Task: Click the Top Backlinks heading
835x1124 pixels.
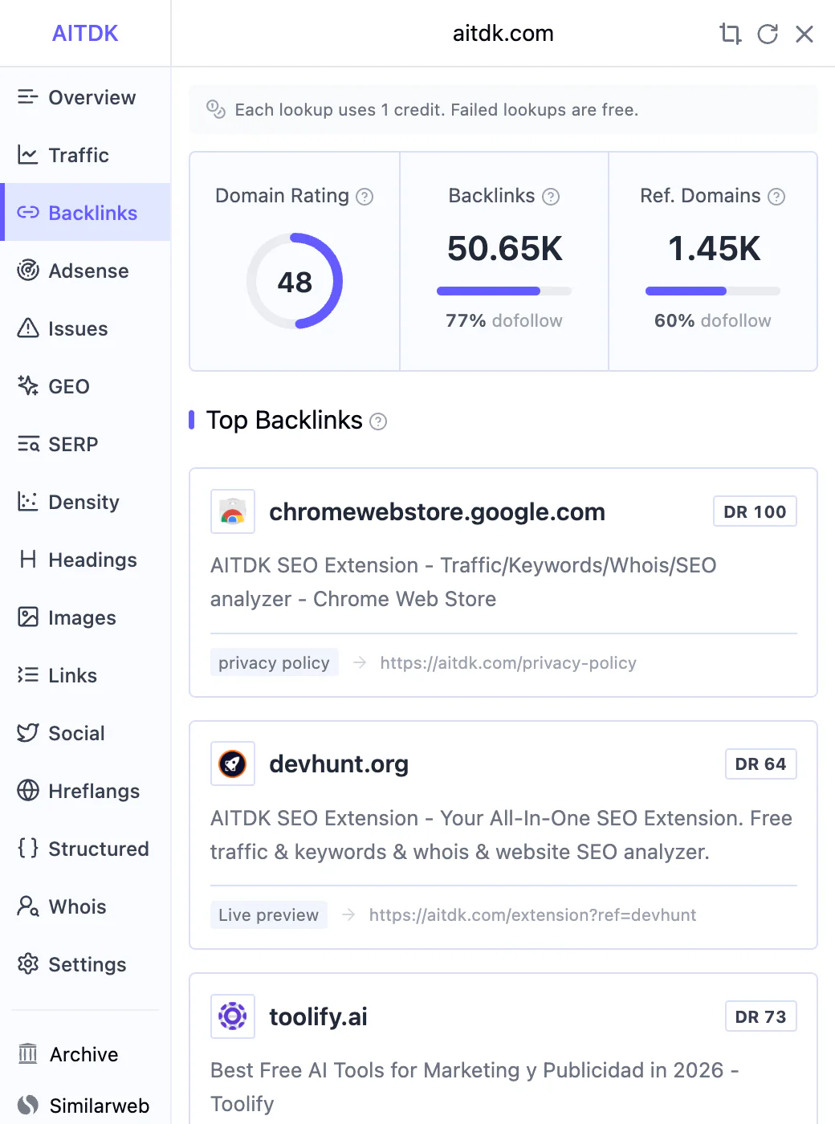Action: pyautogui.click(x=284, y=420)
